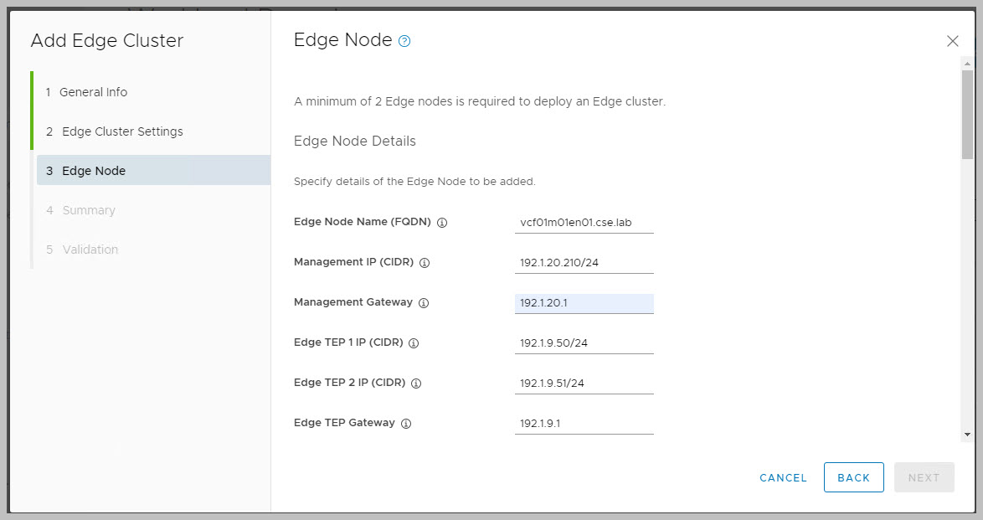Select the Edge Node step in sidebar
This screenshot has width=983, height=520.
tap(94, 171)
